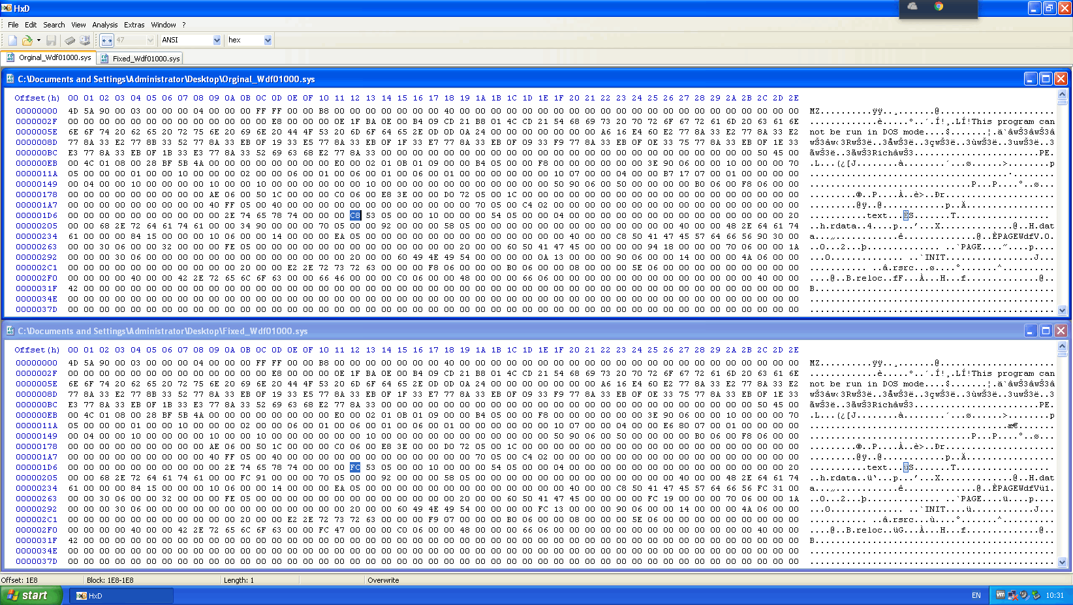Open a file using the folder icon
Screen dimensions: 1073x605
pos(27,40)
